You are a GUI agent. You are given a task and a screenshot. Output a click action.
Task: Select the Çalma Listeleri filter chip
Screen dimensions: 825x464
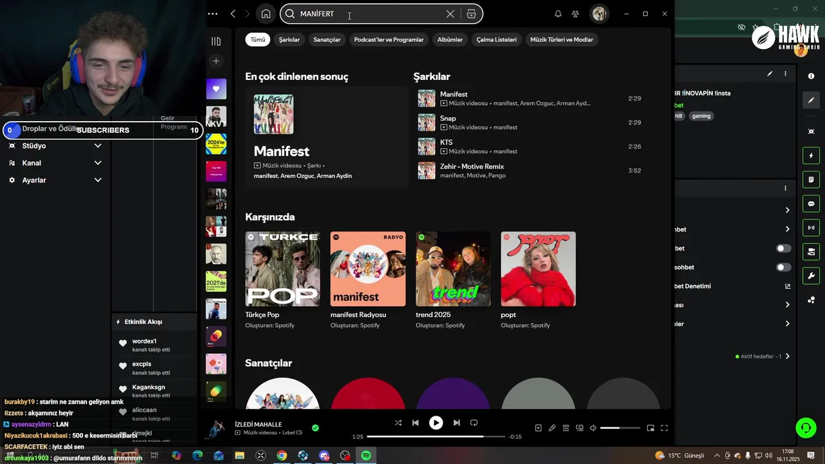click(x=496, y=39)
